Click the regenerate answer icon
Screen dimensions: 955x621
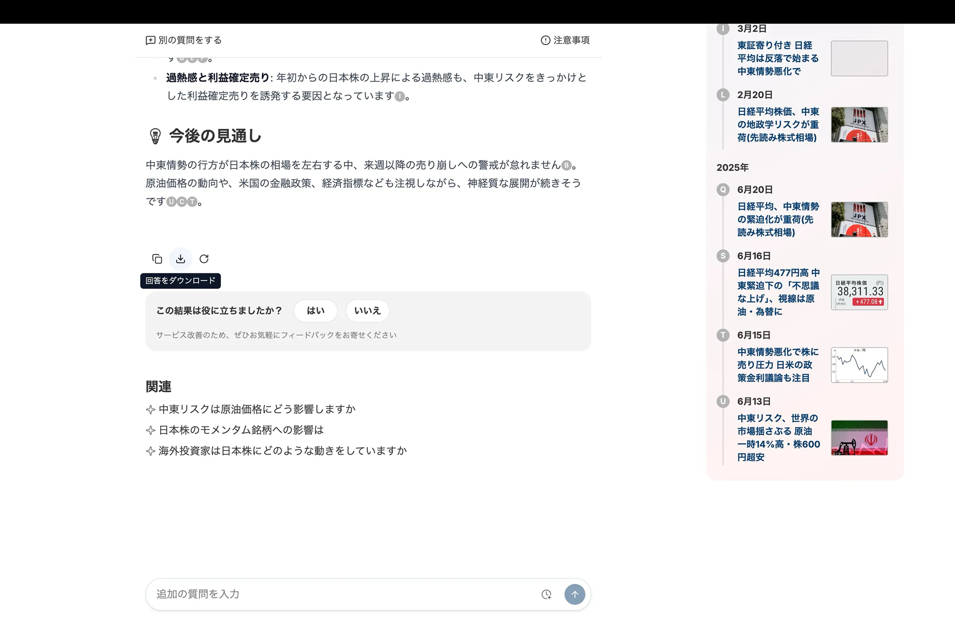[204, 259]
